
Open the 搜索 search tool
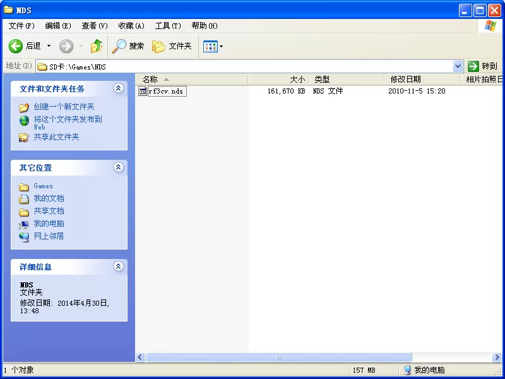128,46
